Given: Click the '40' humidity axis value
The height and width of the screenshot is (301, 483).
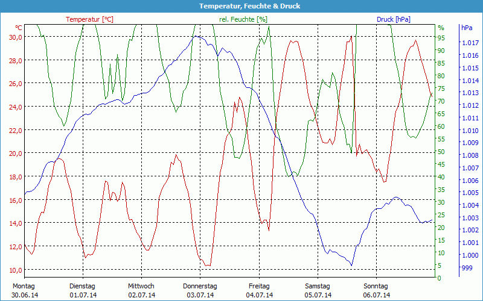Looking at the screenshot, I should click(x=441, y=177).
